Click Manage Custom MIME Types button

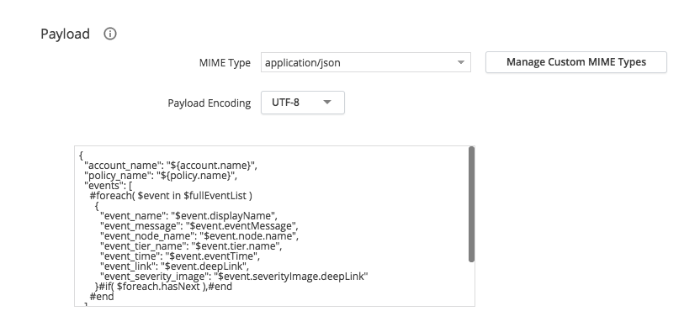click(575, 62)
